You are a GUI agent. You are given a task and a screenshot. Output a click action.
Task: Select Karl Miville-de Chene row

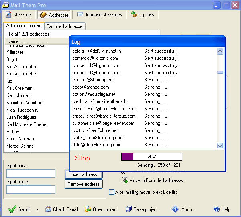coord(26,124)
